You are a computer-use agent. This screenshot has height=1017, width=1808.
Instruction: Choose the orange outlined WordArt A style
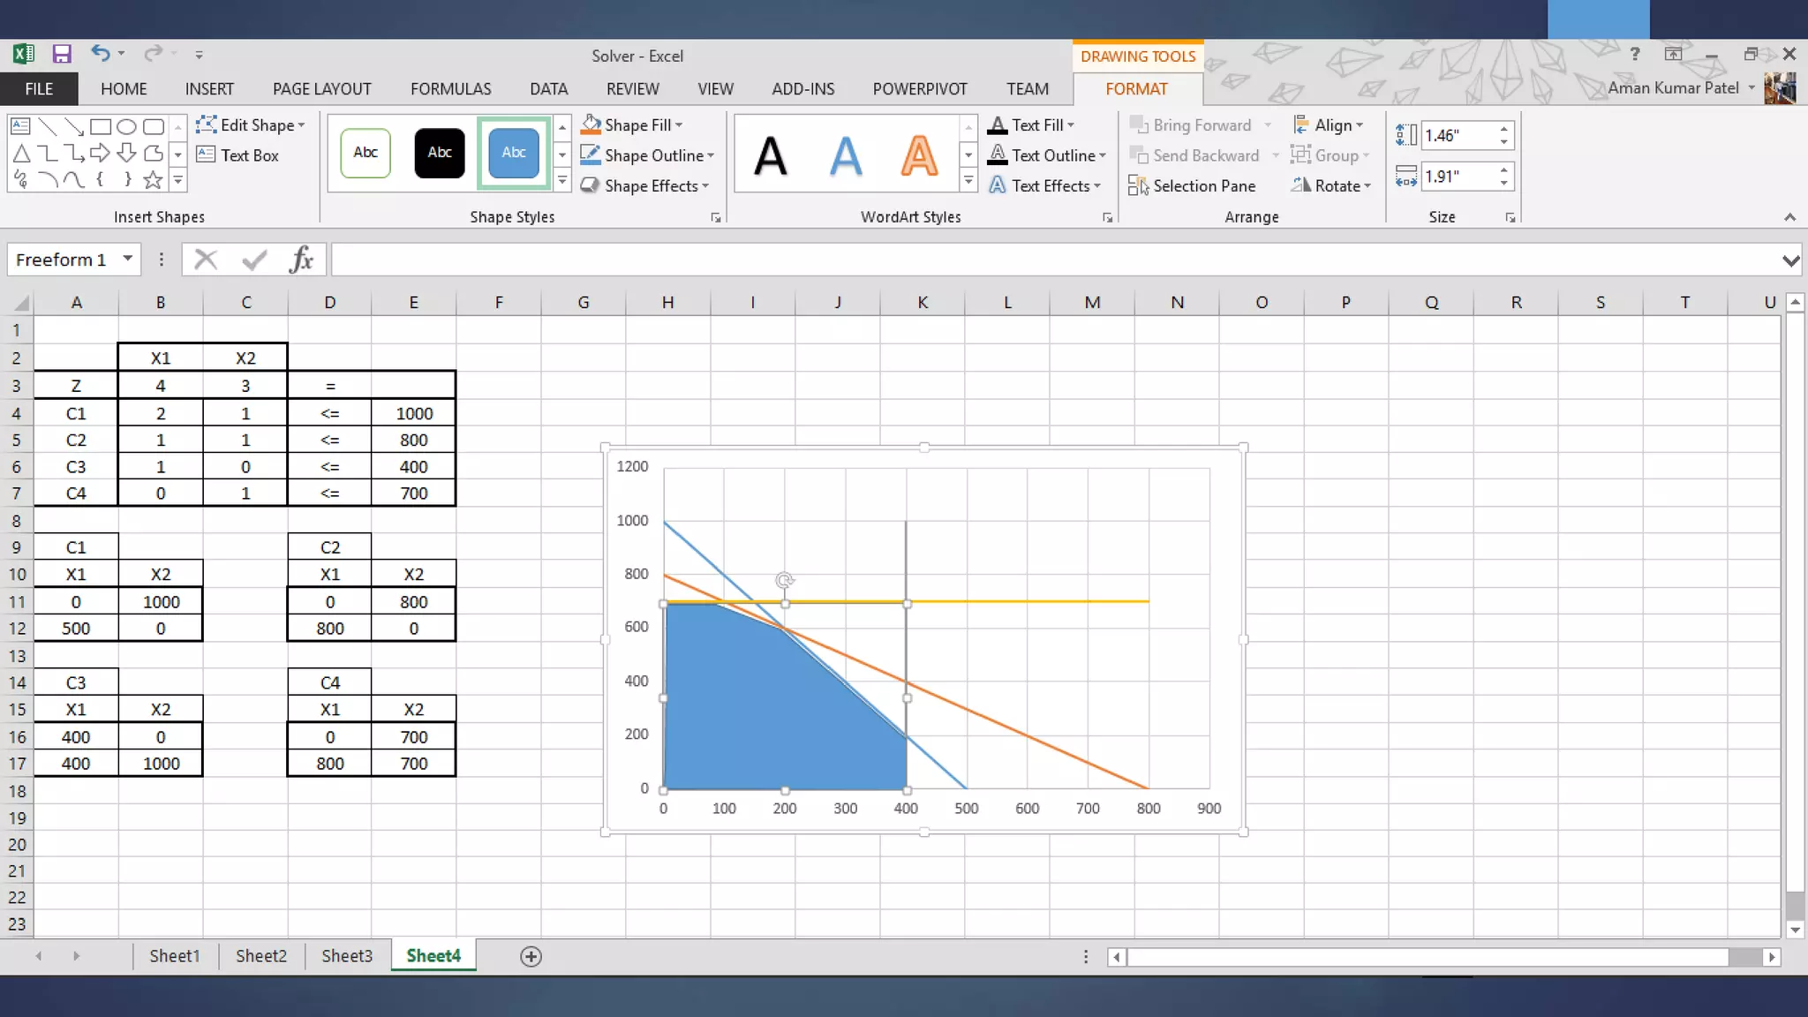919,156
